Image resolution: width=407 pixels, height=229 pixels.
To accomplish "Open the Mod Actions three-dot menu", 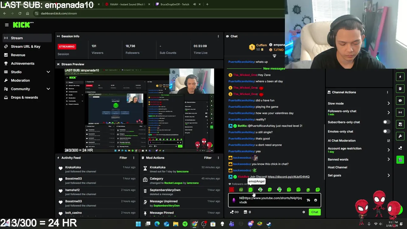I will [x=218, y=158].
